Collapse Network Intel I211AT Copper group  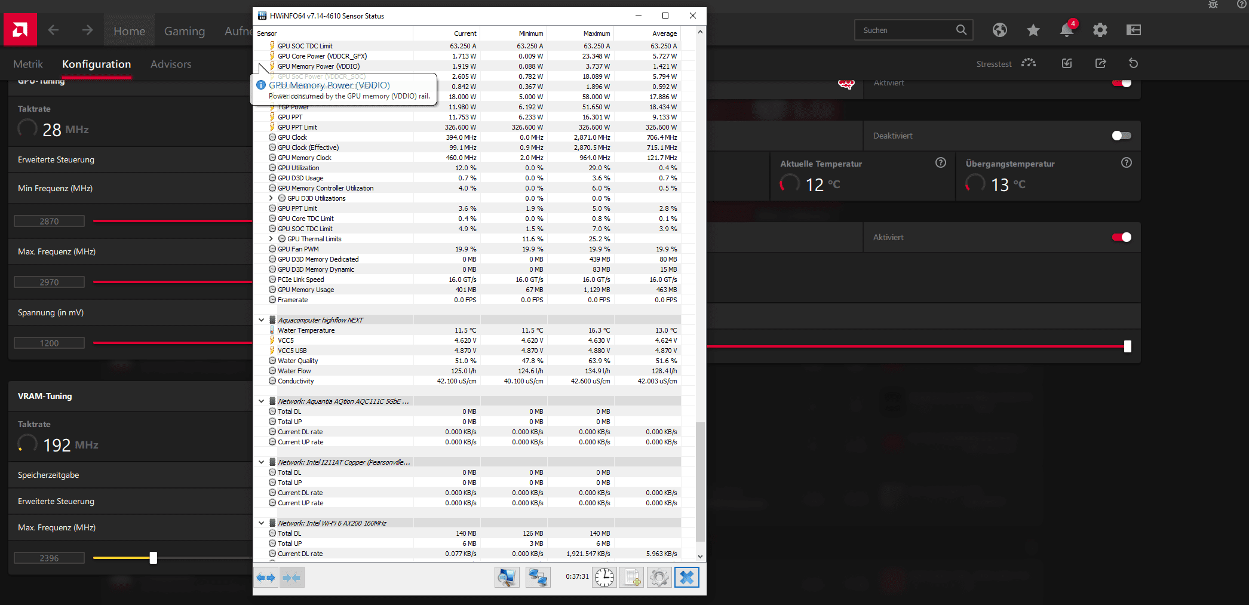coord(261,462)
